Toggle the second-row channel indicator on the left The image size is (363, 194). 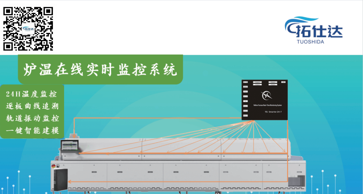257,84
